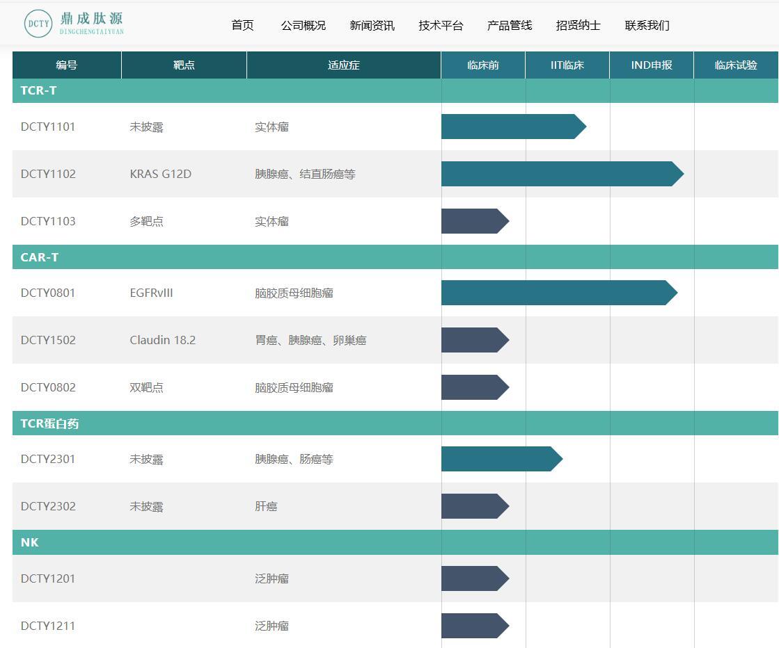Viewport: 779px width, 648px height.
Task: Open 招贤纳士 careers page
Action: coord(578,26)
